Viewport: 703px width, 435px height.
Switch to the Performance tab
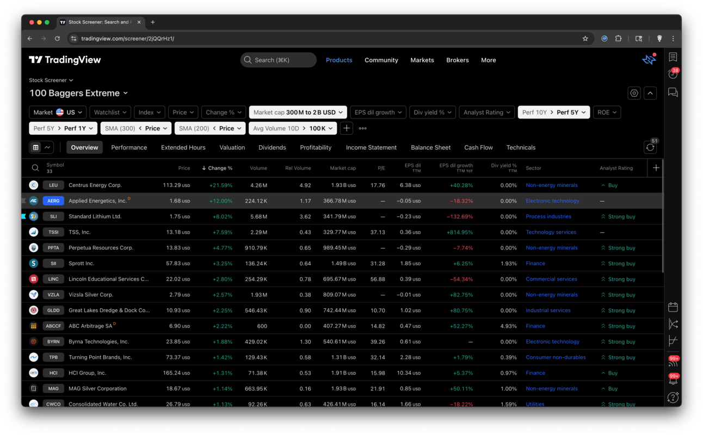129,147
